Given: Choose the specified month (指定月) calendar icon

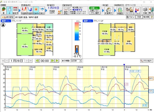Looking at the screenshot, I should tap(15, 11).
